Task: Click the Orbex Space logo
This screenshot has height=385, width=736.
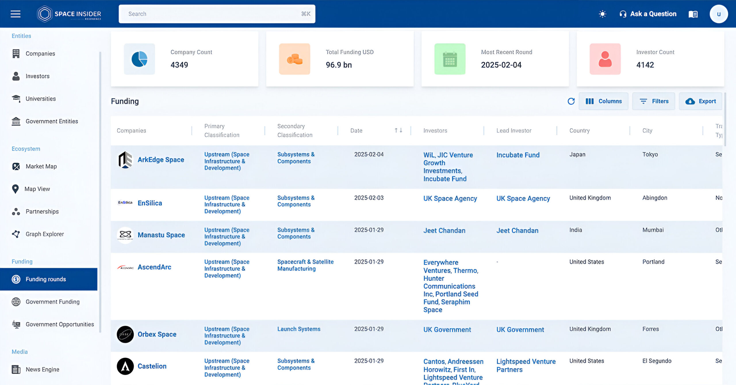Action: coord(125,334)
